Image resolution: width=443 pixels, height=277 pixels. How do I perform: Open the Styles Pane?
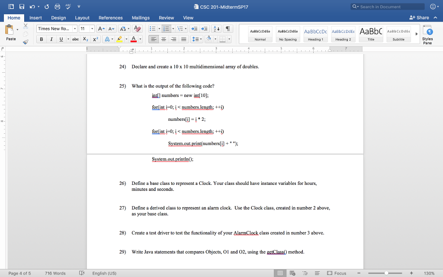coord(427,35)
